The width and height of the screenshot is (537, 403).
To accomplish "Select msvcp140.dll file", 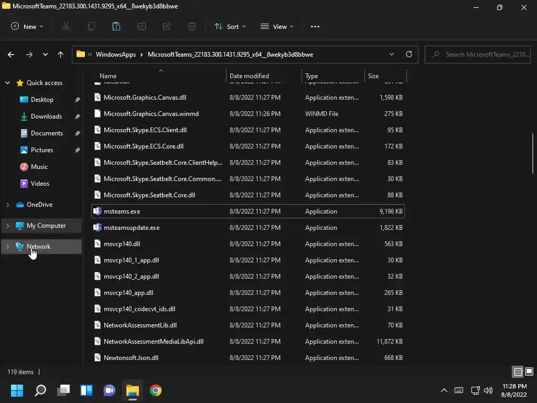I will 248,244.
